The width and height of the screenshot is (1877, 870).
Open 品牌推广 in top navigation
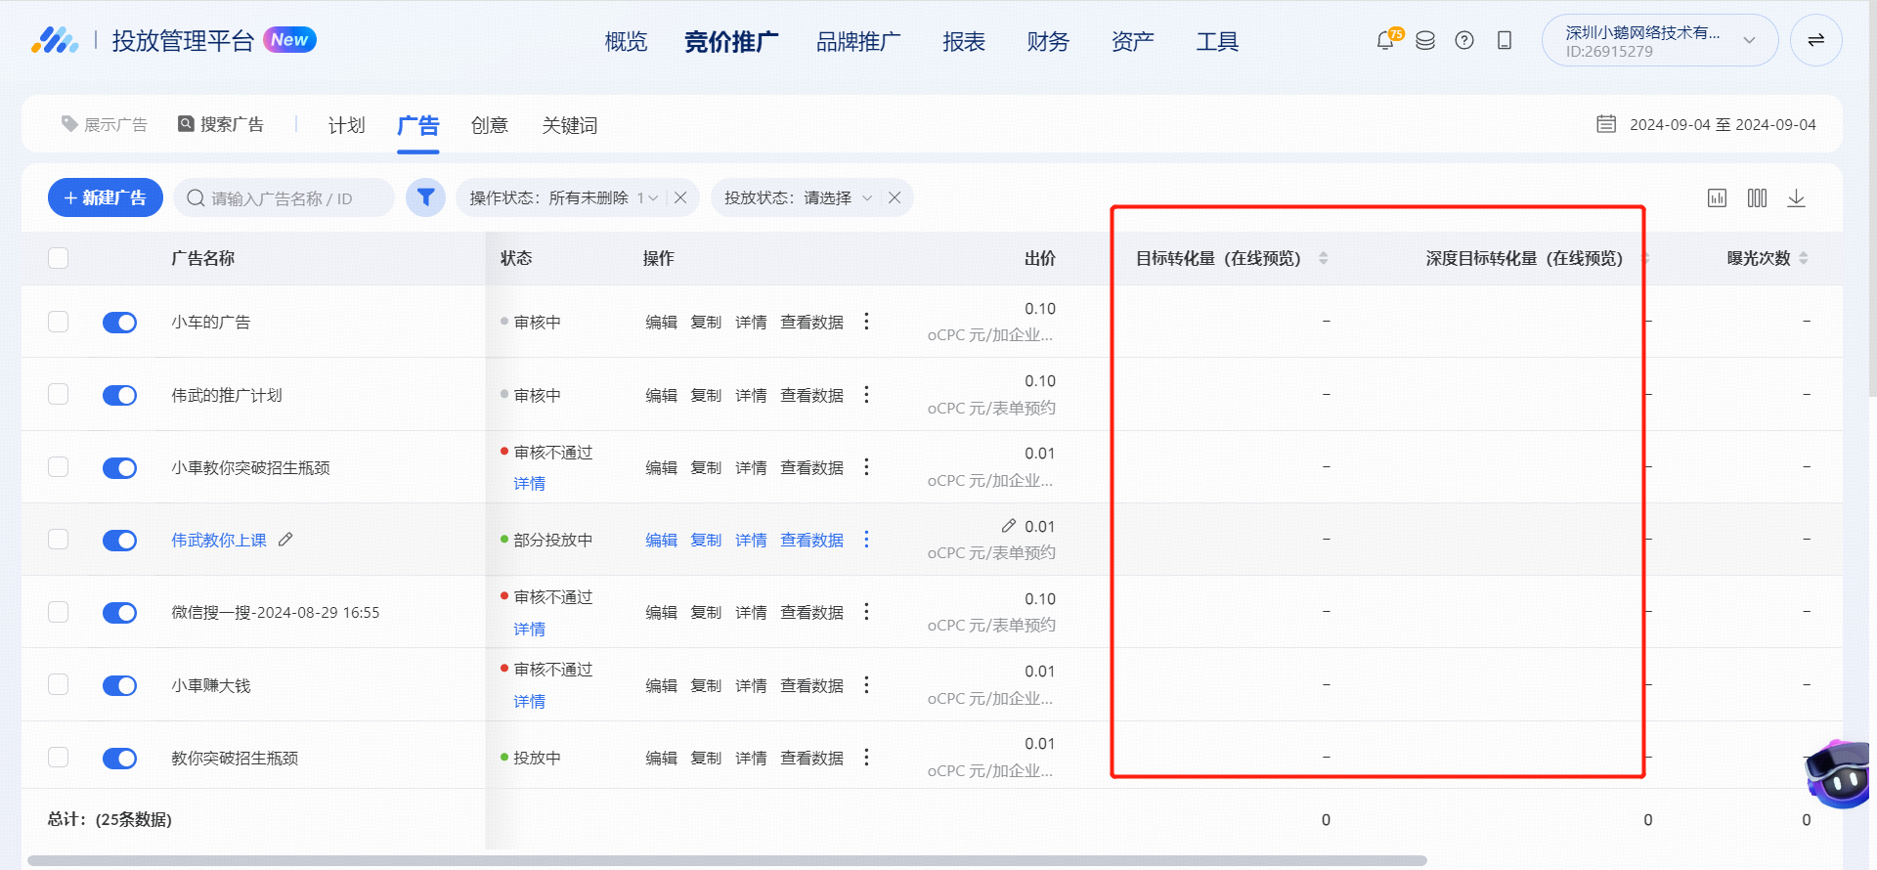coord(858,41)
